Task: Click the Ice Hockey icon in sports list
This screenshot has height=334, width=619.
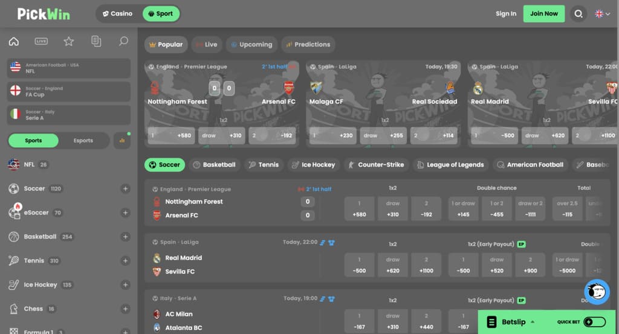Action: 14,284
